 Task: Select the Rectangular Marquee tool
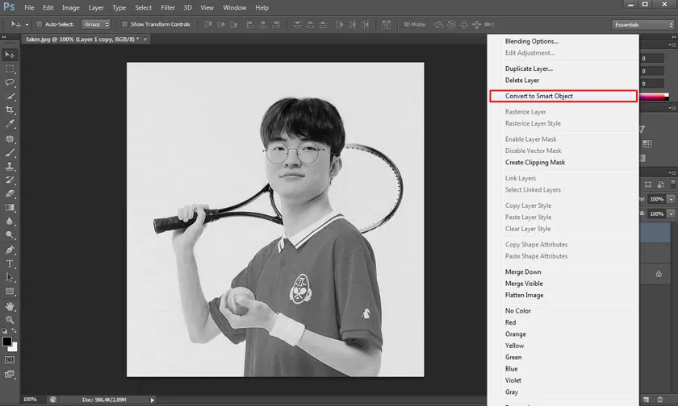[10, 68]
